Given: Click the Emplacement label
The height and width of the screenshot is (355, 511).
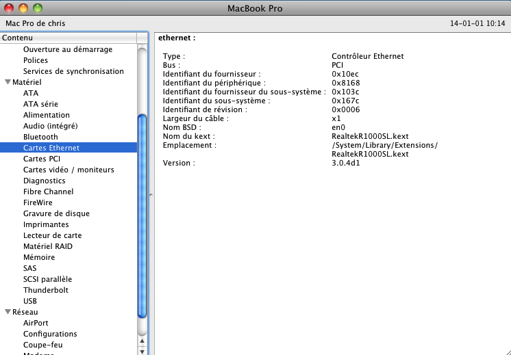Looking at the screenshot, I should [x=189, y=145].
